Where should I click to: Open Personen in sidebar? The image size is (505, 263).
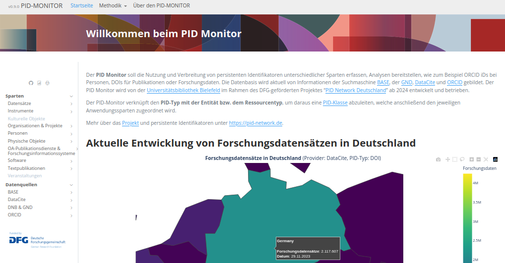tap(18, 133)
